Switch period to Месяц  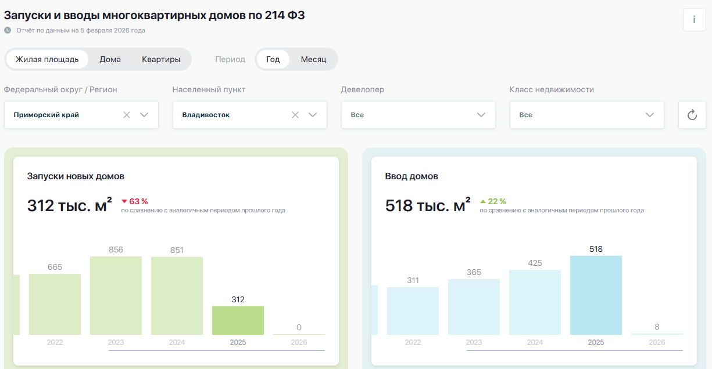click(313, 59)
